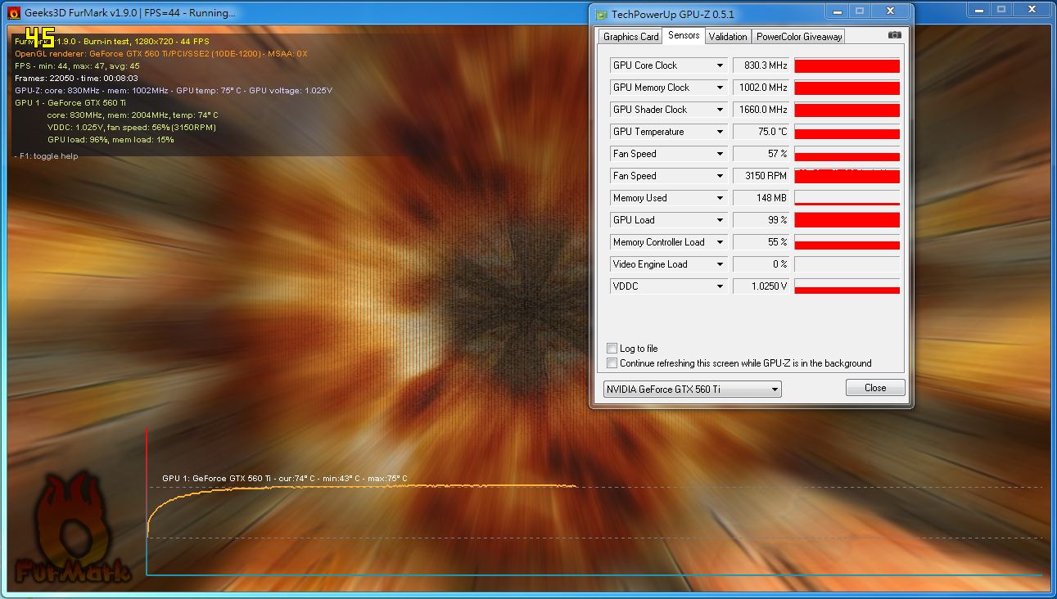Open the PowerColor Giveaway tab
This screenshot has width=1057, height=599.
(799, 37)
